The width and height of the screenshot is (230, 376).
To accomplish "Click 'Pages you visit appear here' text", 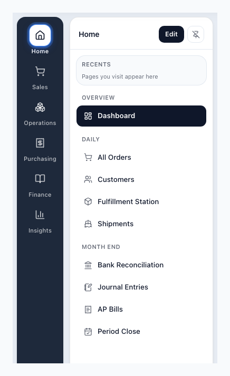I will tap(120, 76).
